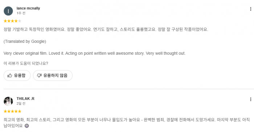Click THILAK .R's profile photo
Screen dimensions: 254x132
click(8, 102)
